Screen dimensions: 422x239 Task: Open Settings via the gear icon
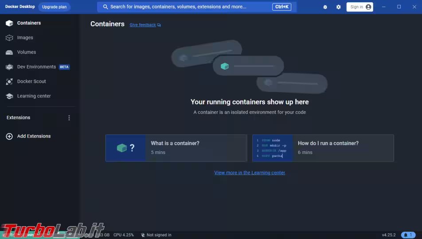point(339,7)
